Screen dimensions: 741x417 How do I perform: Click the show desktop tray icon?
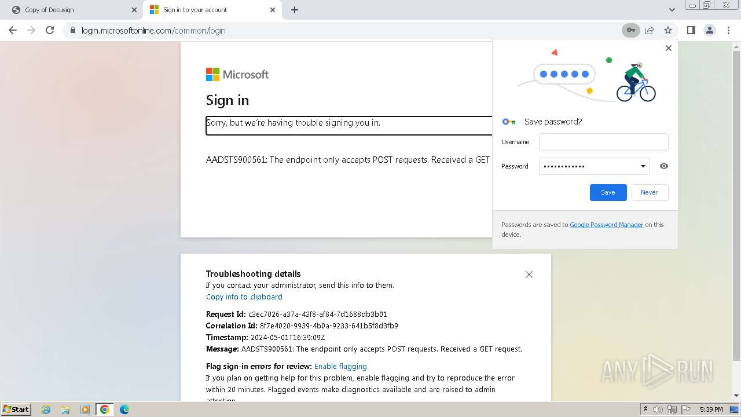[x=734, y=409]
